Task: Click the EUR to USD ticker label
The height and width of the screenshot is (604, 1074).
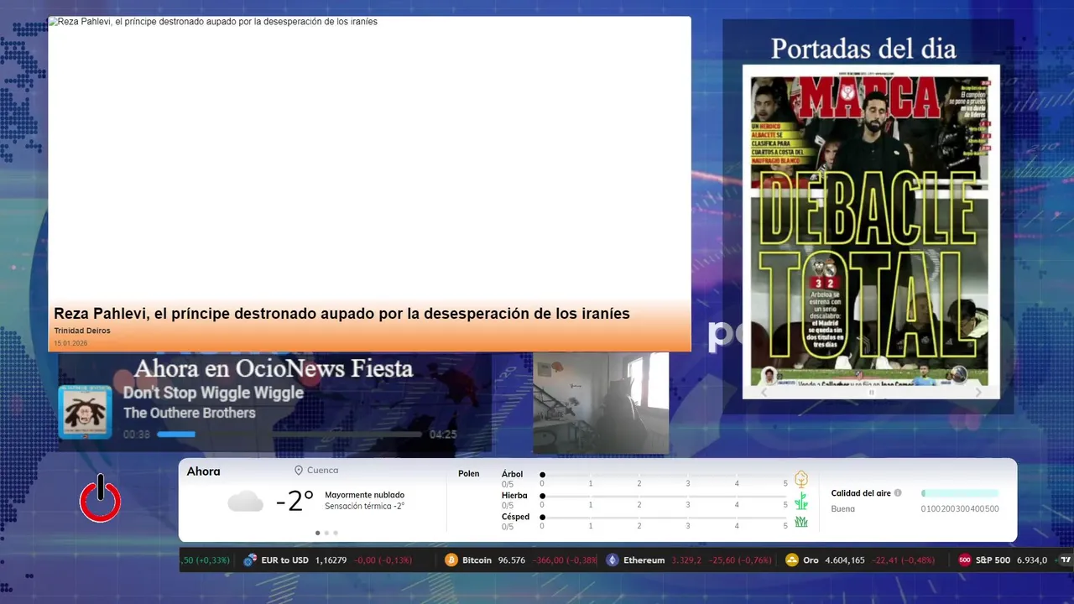Action: point(285,560)
